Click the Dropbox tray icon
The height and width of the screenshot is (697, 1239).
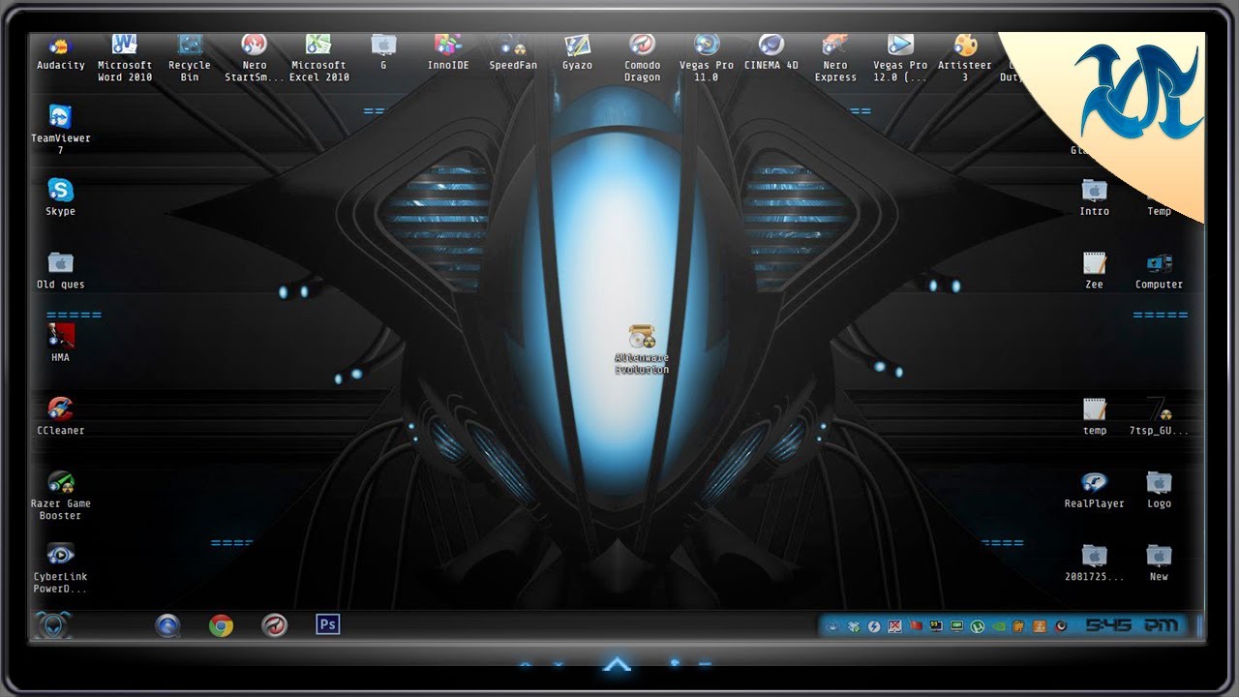click(854, 626)
